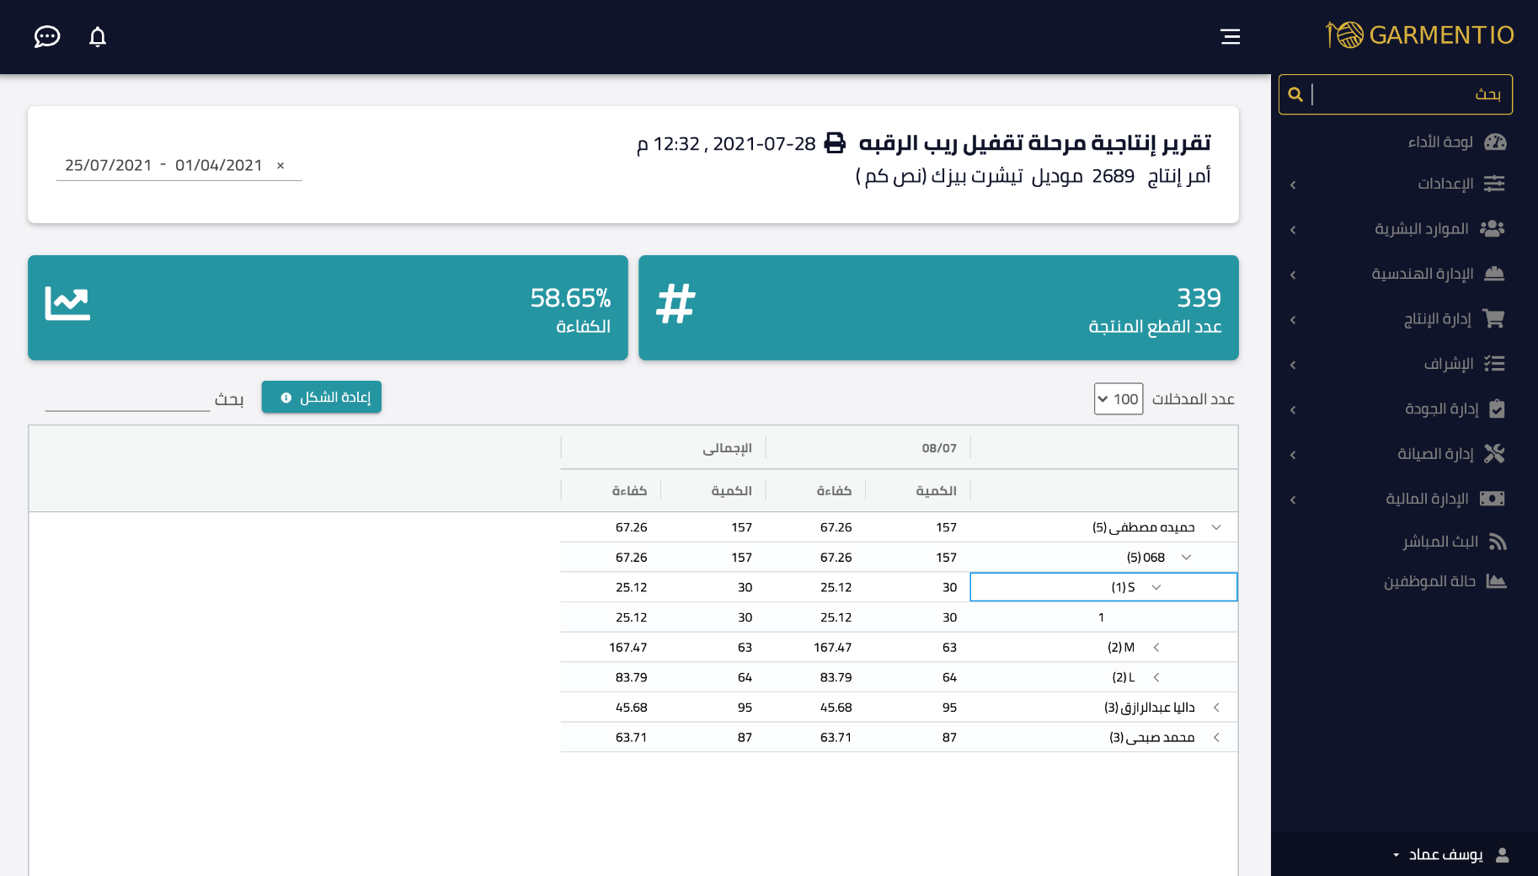Image resolution: width=1538 pixels, height=876 pixels.
Task: Collapse the حميده مصطفى (5) row
Action: [1216, 527]
